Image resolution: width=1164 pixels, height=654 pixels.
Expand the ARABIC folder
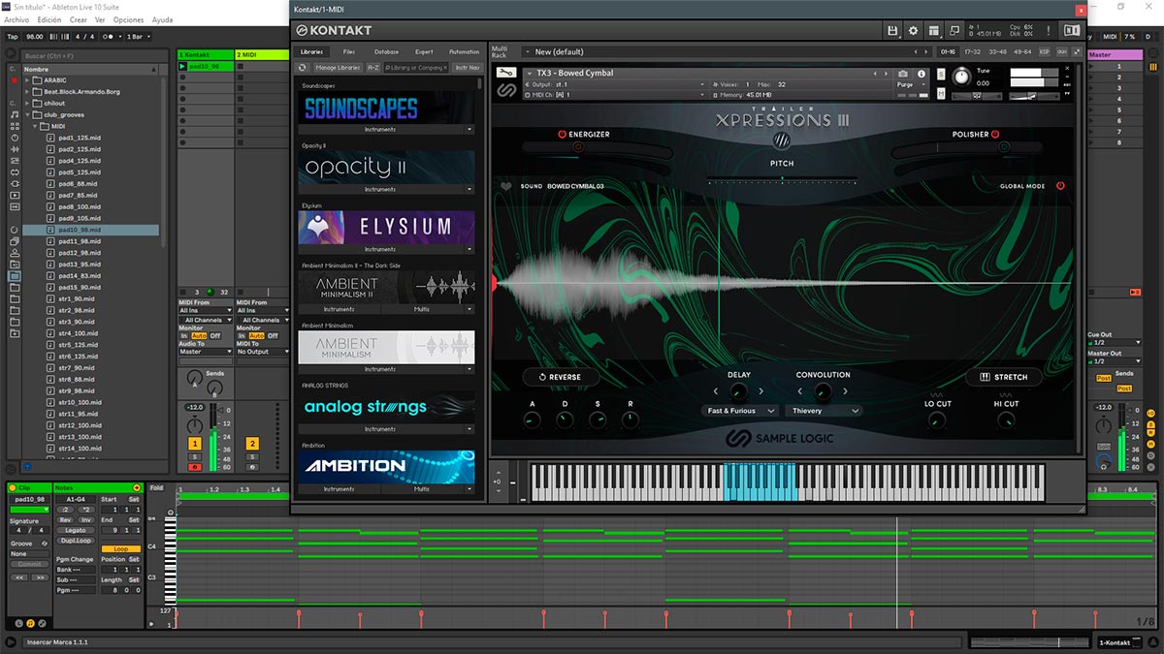pos(27,79)
